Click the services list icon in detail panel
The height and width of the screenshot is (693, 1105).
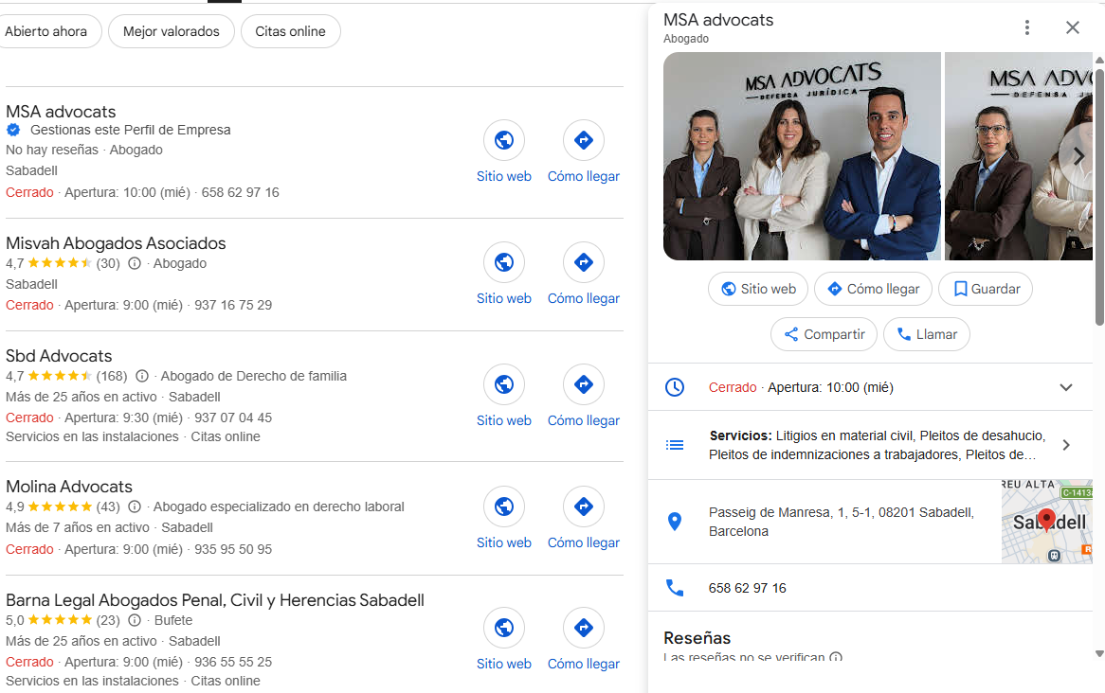[x=675, y=445]
